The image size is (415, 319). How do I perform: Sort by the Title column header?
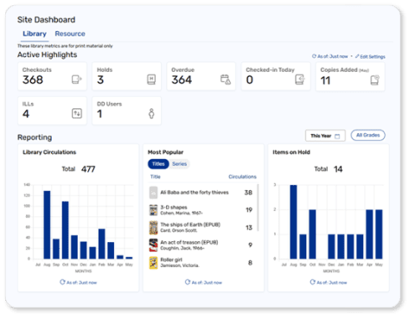tap(156, 176)
